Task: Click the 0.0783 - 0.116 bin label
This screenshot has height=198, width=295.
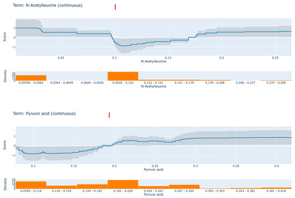Action: click(31, 191)
